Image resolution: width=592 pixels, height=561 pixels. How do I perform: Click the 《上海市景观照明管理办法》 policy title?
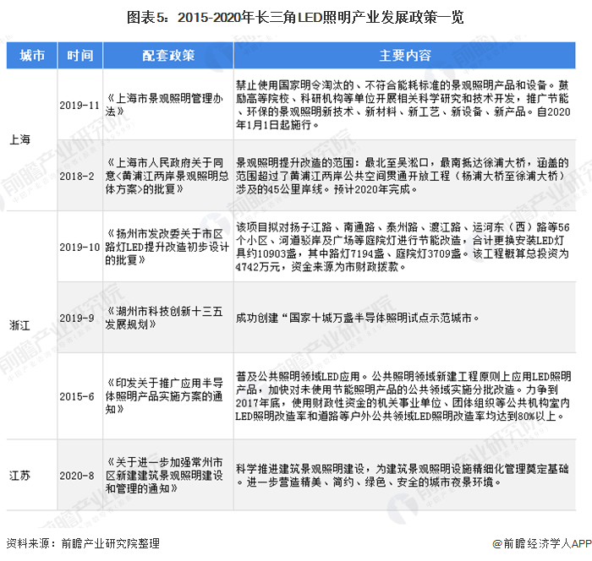coord(164,105)
